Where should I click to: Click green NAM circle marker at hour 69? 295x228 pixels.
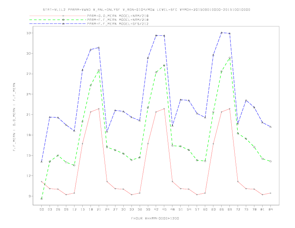coord(230,58)
